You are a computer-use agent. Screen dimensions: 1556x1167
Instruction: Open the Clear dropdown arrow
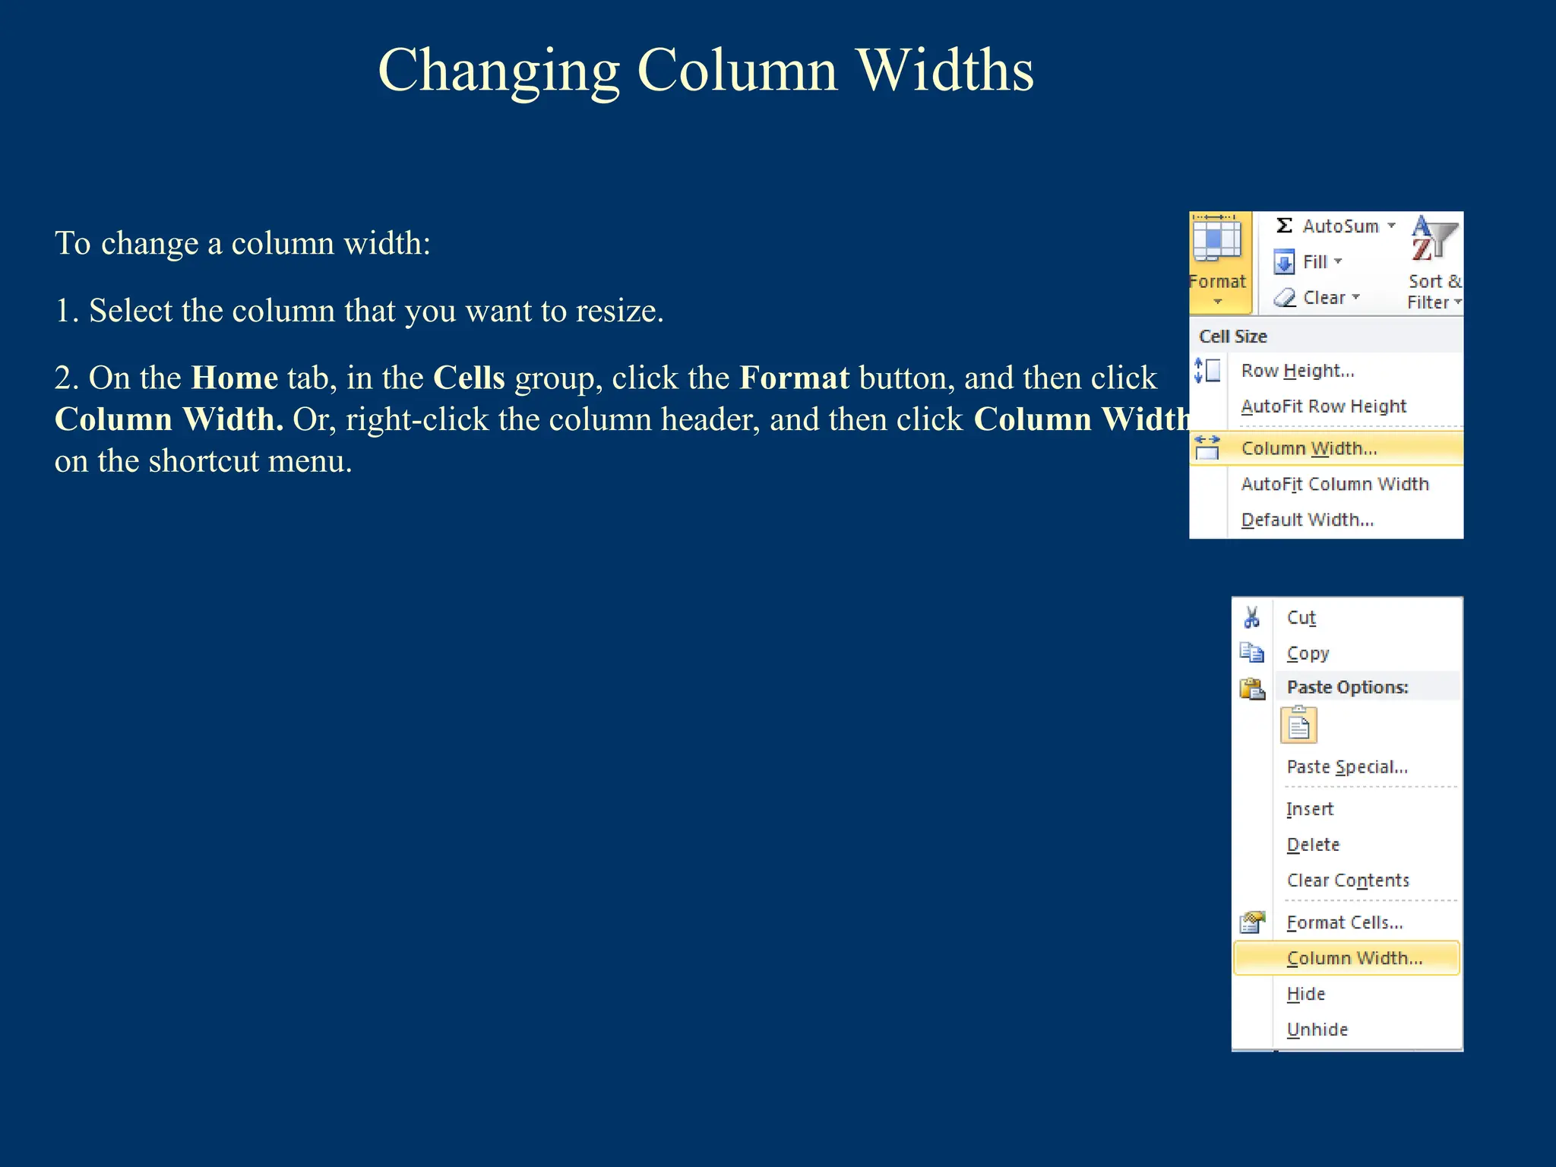1356,297
